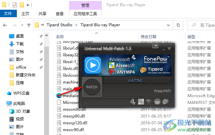Select the libeay32 file
215x135 pixels.
coord(71,55)
